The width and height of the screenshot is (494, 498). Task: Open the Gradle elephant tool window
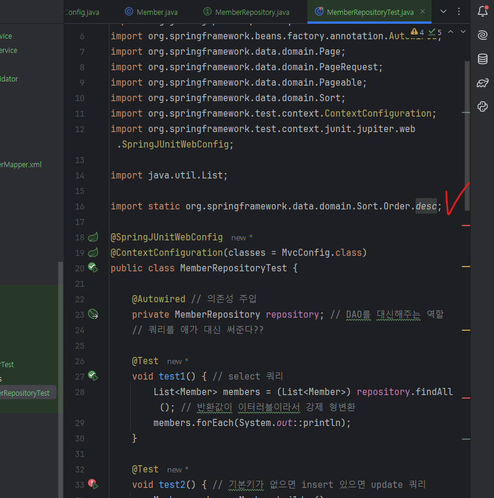pos(483,83)
